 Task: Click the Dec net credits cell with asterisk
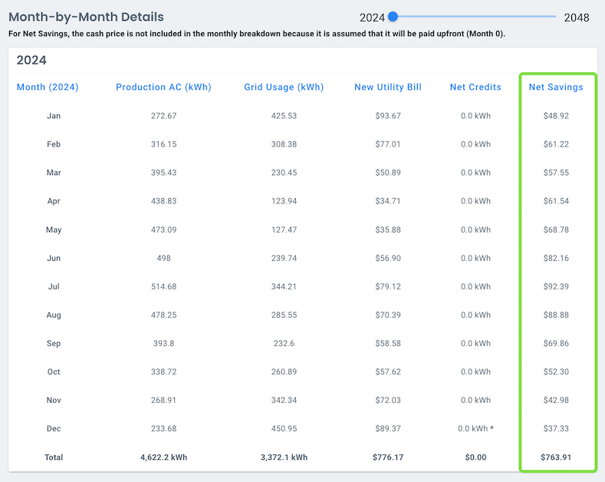tap(477, 428)
